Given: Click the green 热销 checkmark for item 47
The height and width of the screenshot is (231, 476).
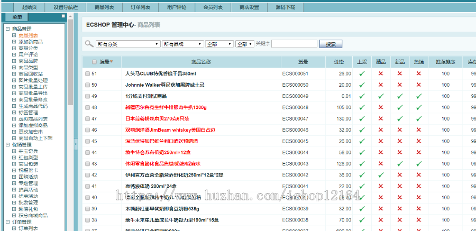Looking at the screenshot, I should [419, 118].
